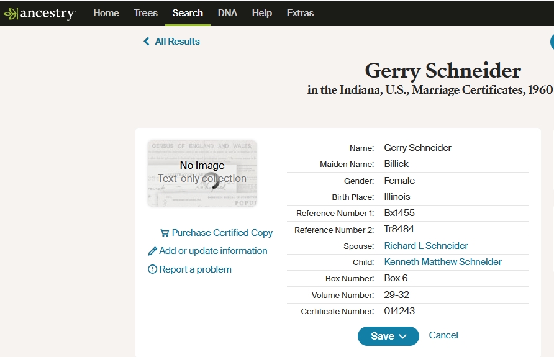Open the Help menu
This screenshot has width=554, height=357.
[261, 13]
